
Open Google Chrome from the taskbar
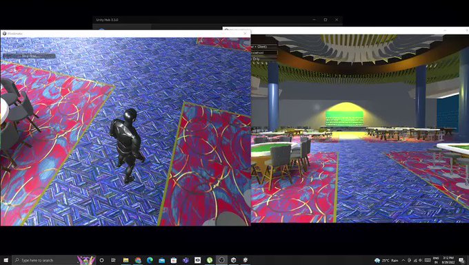click(x=138, y=260)
